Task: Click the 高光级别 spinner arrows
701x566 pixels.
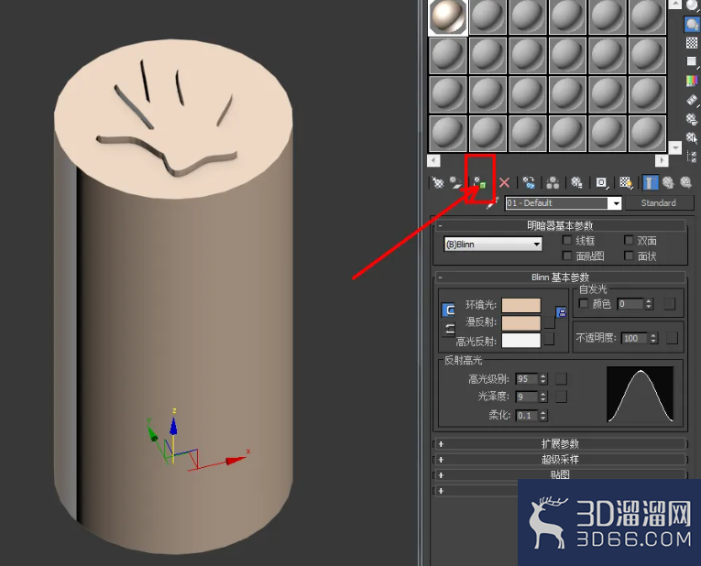Action: tap(543, 379)
